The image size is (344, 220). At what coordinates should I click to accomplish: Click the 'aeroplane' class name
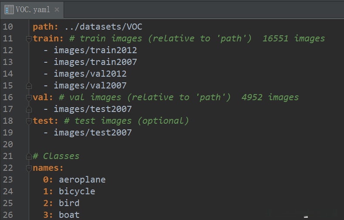(82, 180)
